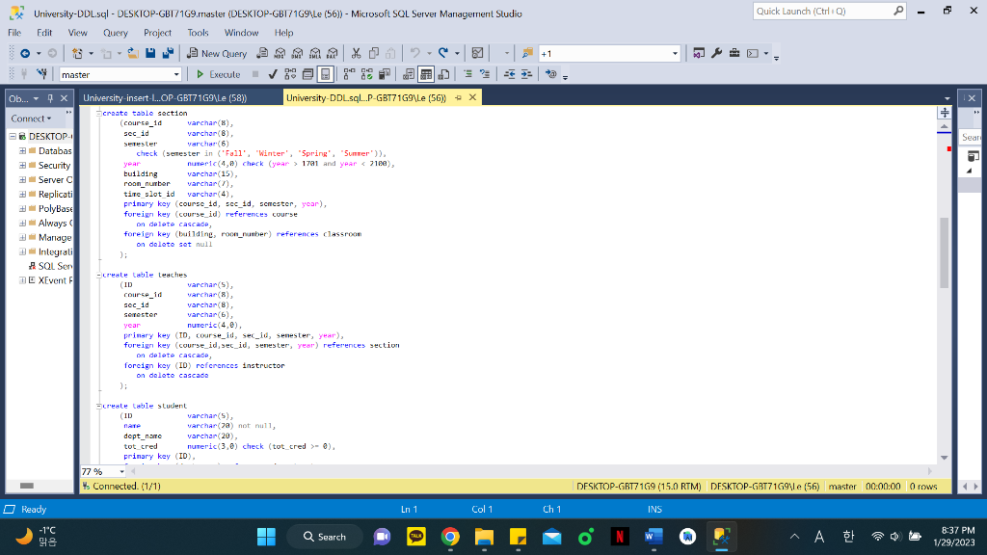Click the New Query toolbar button
The image size is (987, 555).
[217, 54]
